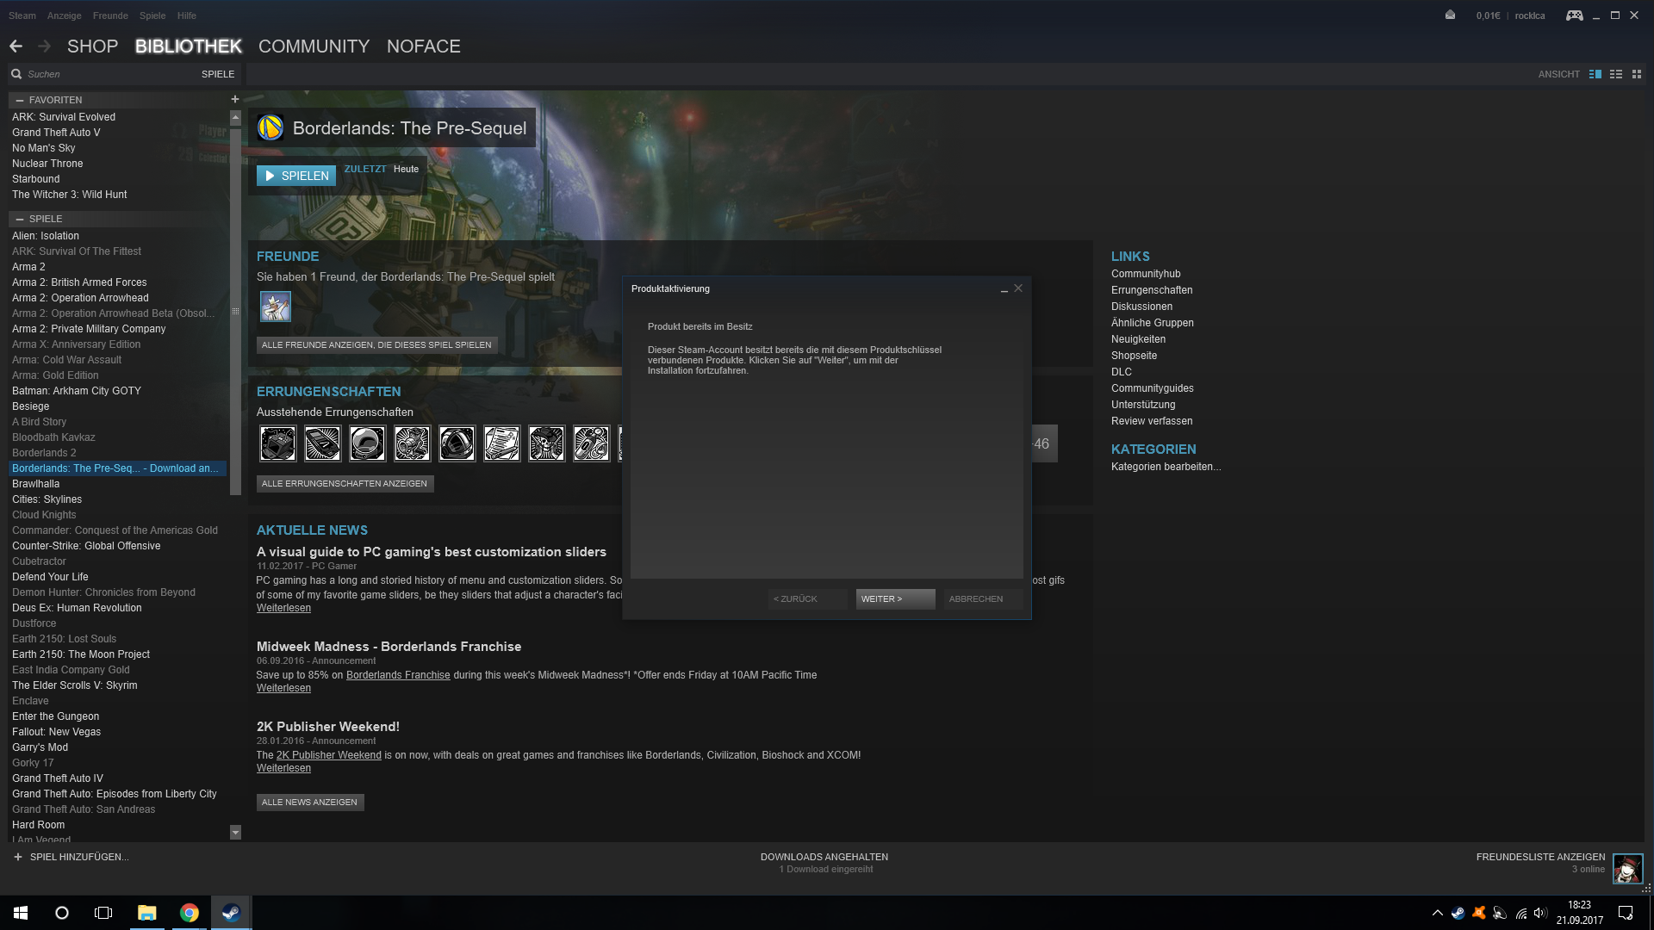Launch Big Picture mode controller icon
The image size is (1654, 930).
click(x=1574, y=15)
